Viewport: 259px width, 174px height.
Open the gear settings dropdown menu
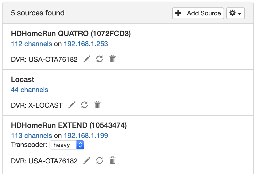pyautogui.click(x=236, y=13)
